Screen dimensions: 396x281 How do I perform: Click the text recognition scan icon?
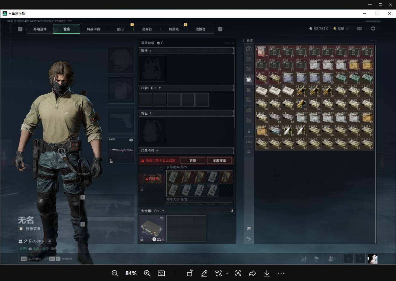238,273
